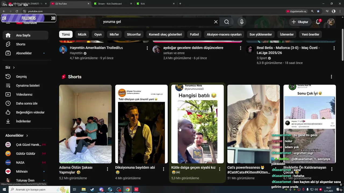344x193 pixels.
Task: Open Cat's powerlessness short thumbnail
Action: [253, 124]
